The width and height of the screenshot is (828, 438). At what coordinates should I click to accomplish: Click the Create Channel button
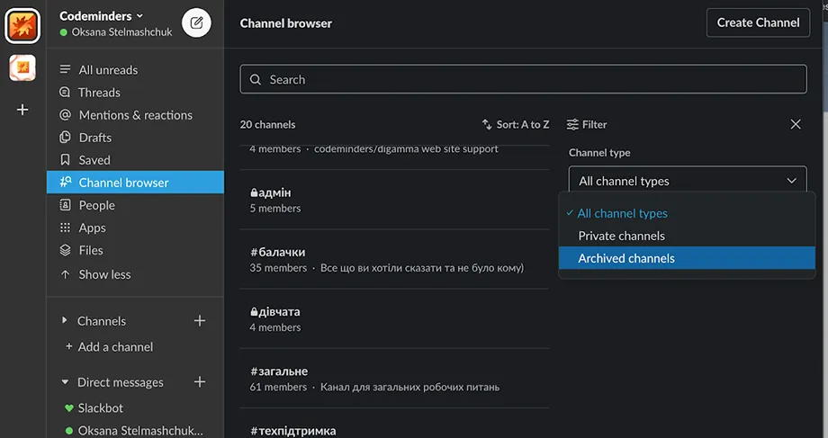click(x=758, y=22)
